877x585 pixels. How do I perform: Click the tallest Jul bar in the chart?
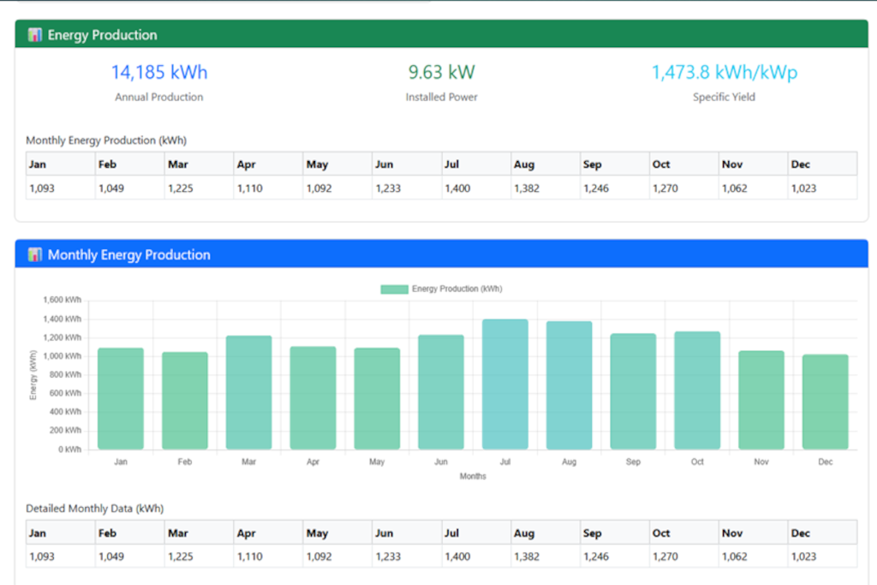[505, 385]
